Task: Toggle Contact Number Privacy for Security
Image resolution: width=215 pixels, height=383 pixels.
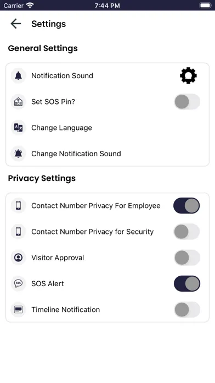Action: coord(186,232)
